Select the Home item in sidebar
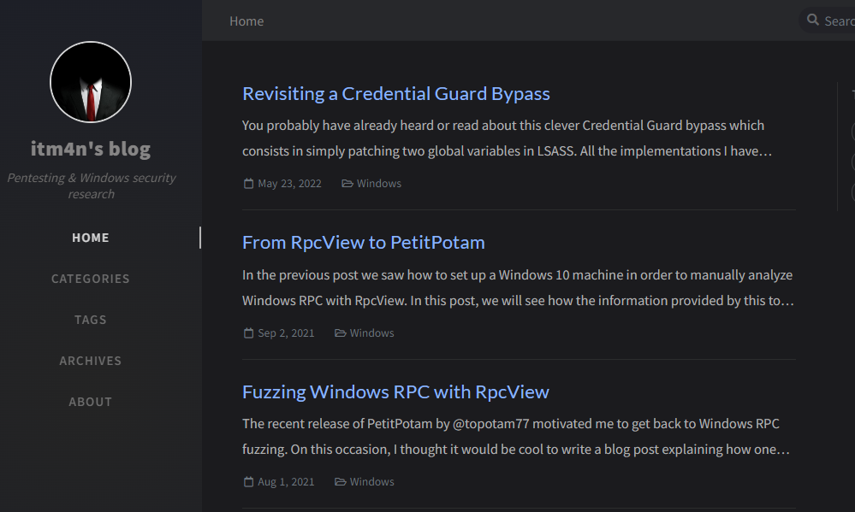This screenshot has width=855, height=512. pyautogui.click(x=91, y=238)
